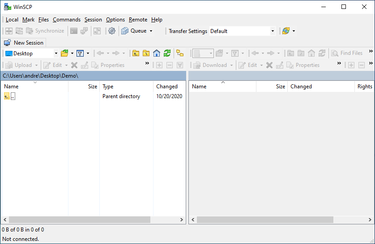
Task: Click the local open directory folder icon
Action: [x=64, y=53]
